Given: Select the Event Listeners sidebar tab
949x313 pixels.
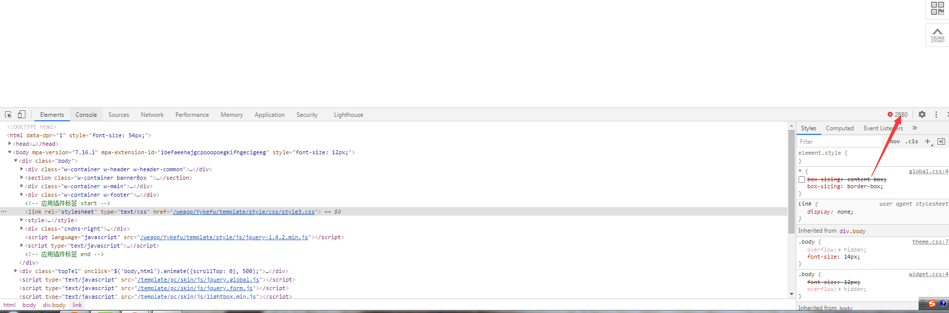Looking at the screenshot, I should click(883, 128).
